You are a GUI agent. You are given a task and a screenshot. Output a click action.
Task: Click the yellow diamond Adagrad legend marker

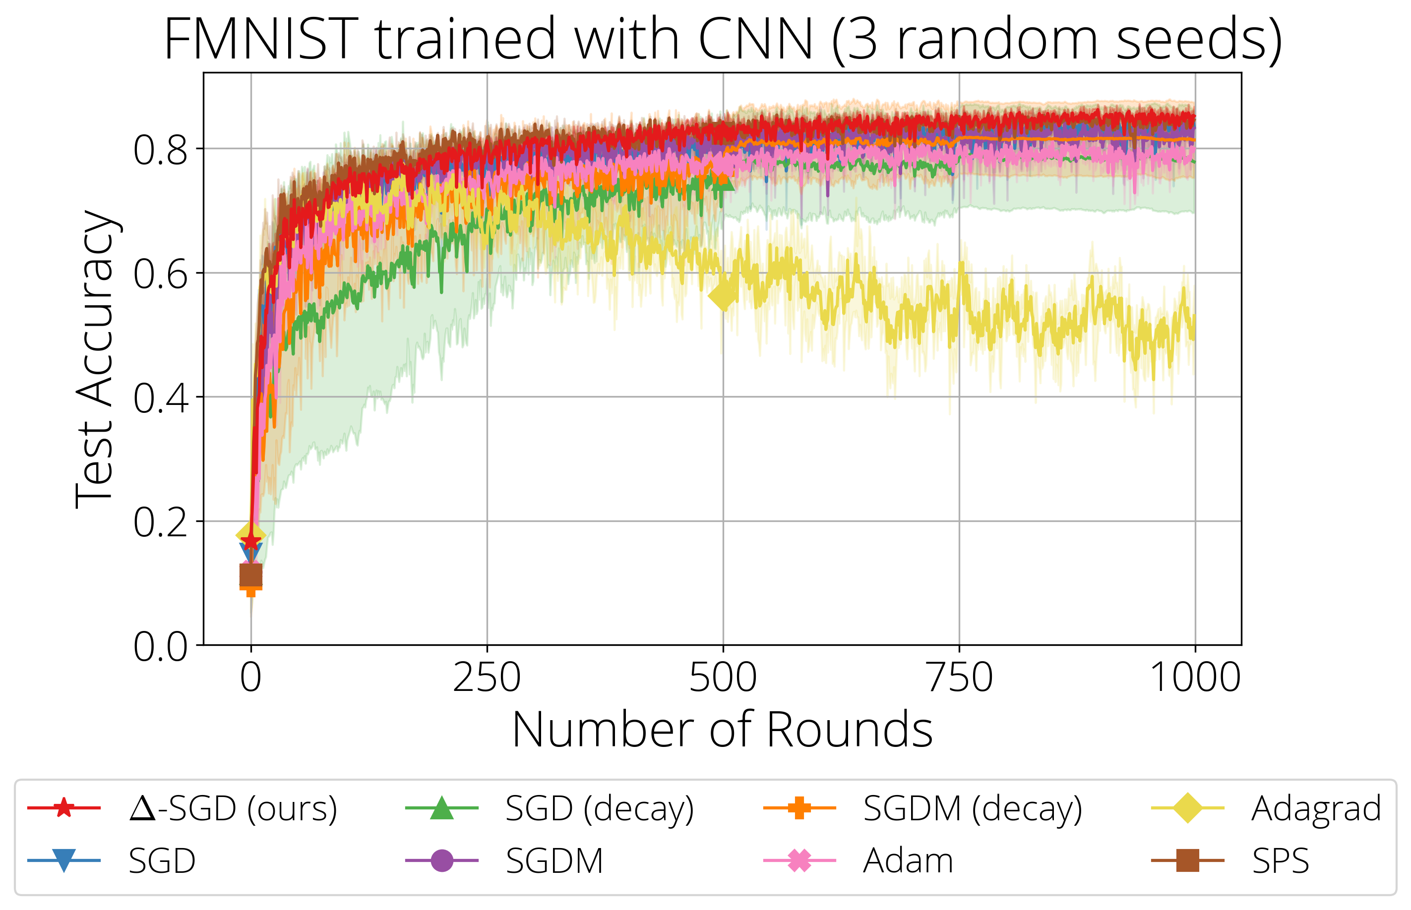1187,807
